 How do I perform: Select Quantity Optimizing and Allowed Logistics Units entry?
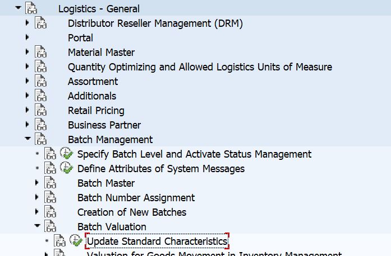[x=200, y=67]
